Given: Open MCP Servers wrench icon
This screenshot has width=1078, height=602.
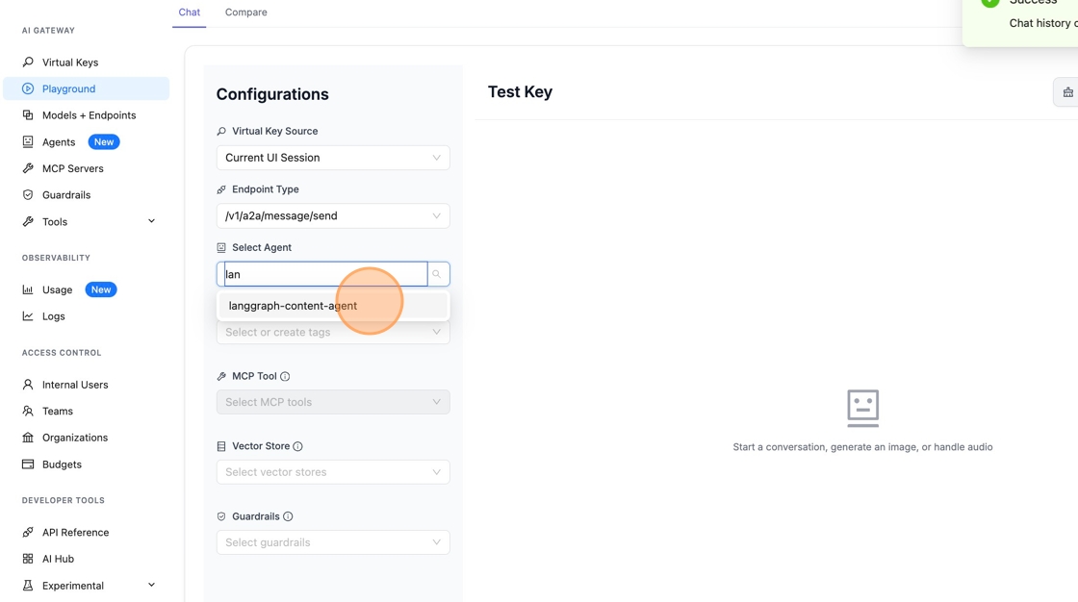Looking at the screenshot, I should (x=28, y=168).
